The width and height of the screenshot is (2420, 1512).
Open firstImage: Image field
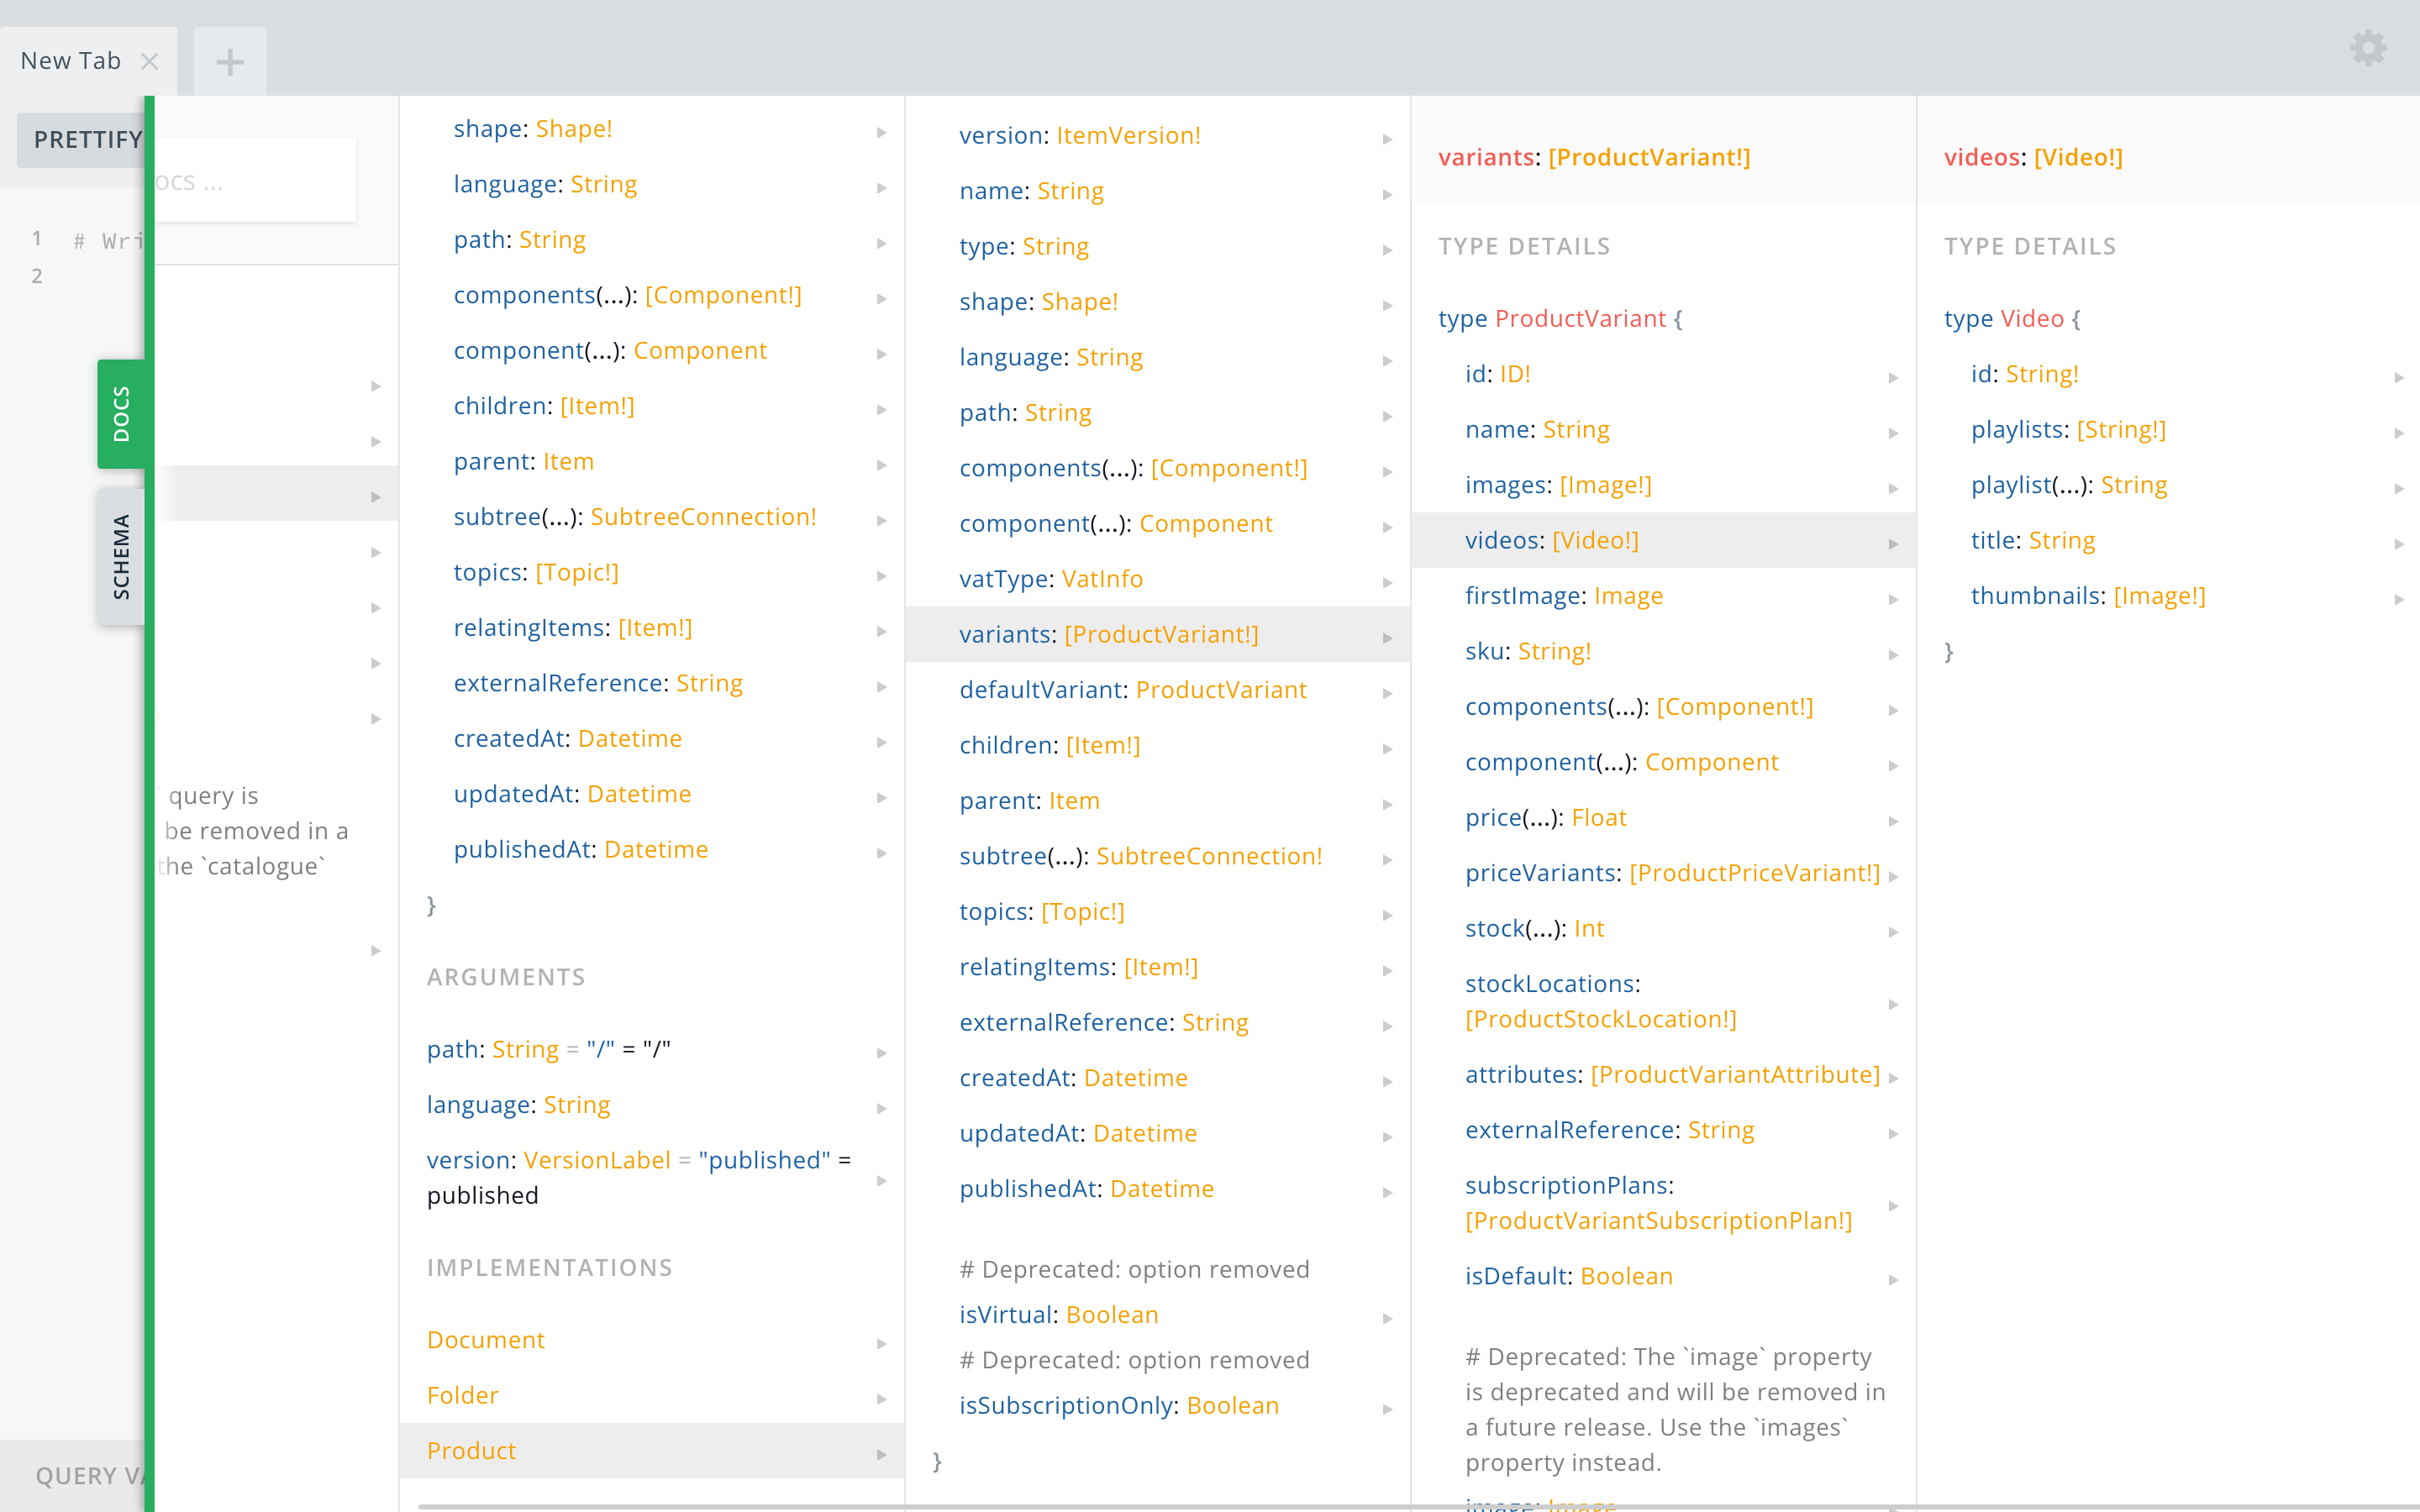(x=1664, y=596)
